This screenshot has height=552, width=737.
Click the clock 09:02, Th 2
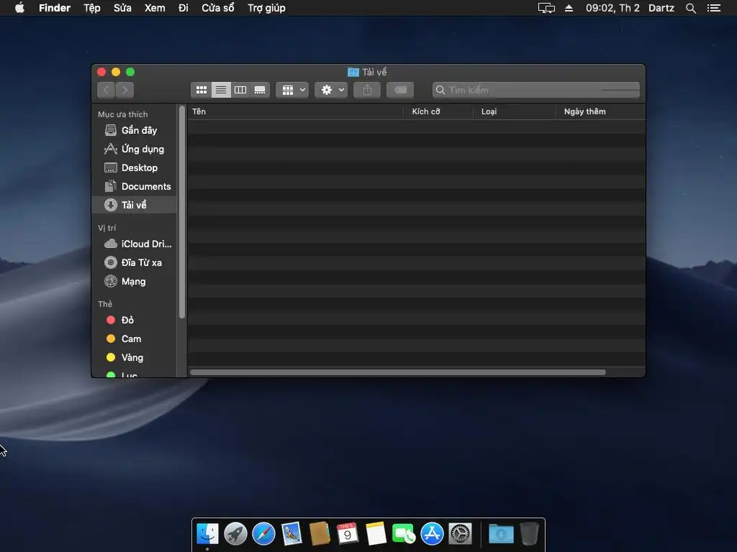tap(612, 8)
